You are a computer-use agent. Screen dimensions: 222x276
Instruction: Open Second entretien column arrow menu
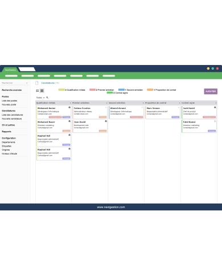pos(143,103)
